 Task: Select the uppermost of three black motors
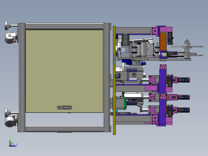tap(184, 80)
